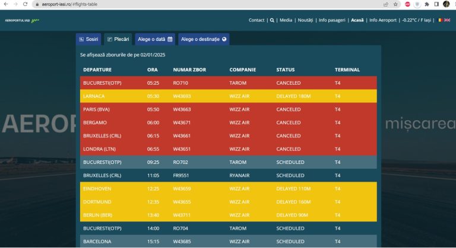Click DELAYED 110M status
456x248 pixels.
pyautogui.click(x=293, y=189)
